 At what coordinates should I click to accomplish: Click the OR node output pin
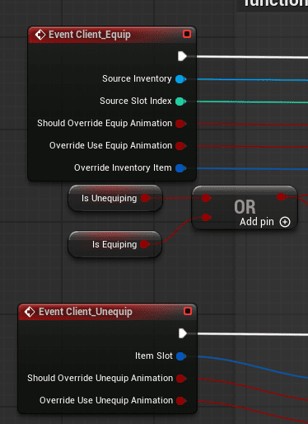(282, 196)
